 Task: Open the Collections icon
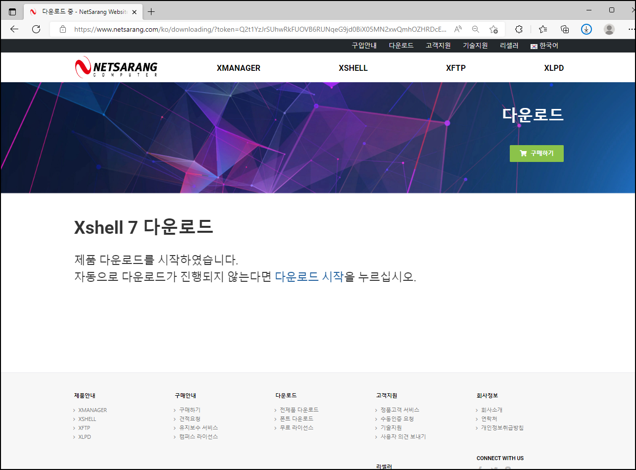click(565, 29)
